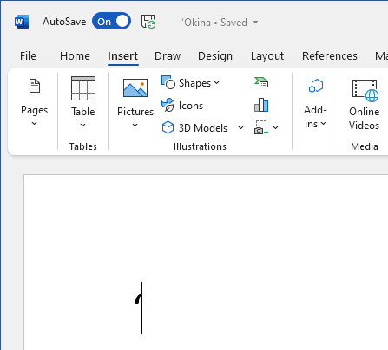Click the 3D Models label
This screenshot has width=388, height=350.
(x=203, y=128)
